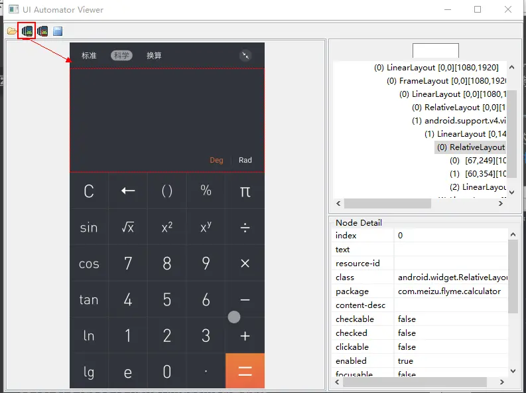Image resolution: width=526 pixels, height=393 pixels.
Task: Open the 科学 scientific tab
Action: [x=121, y=55]
